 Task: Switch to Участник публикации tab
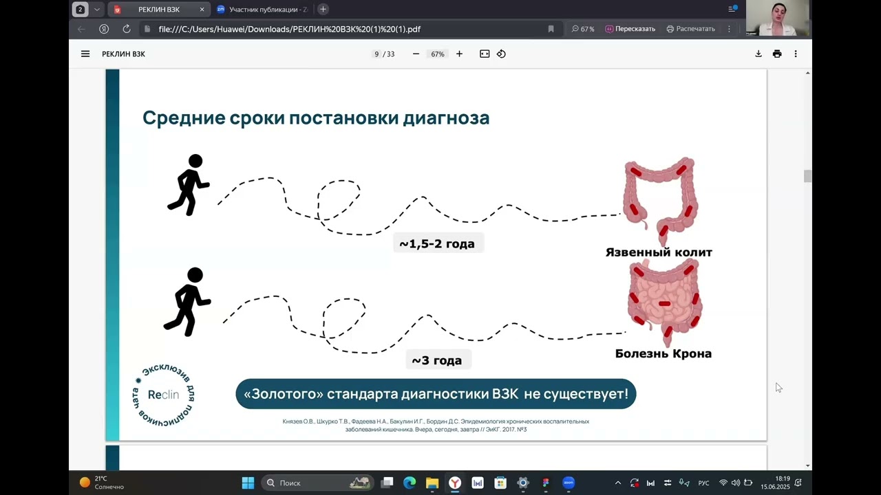click(262, 10)
